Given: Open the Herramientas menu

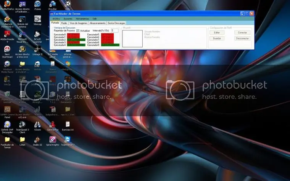Looking at the screenshot, I should pyautogui.click(x=82, y=19).
